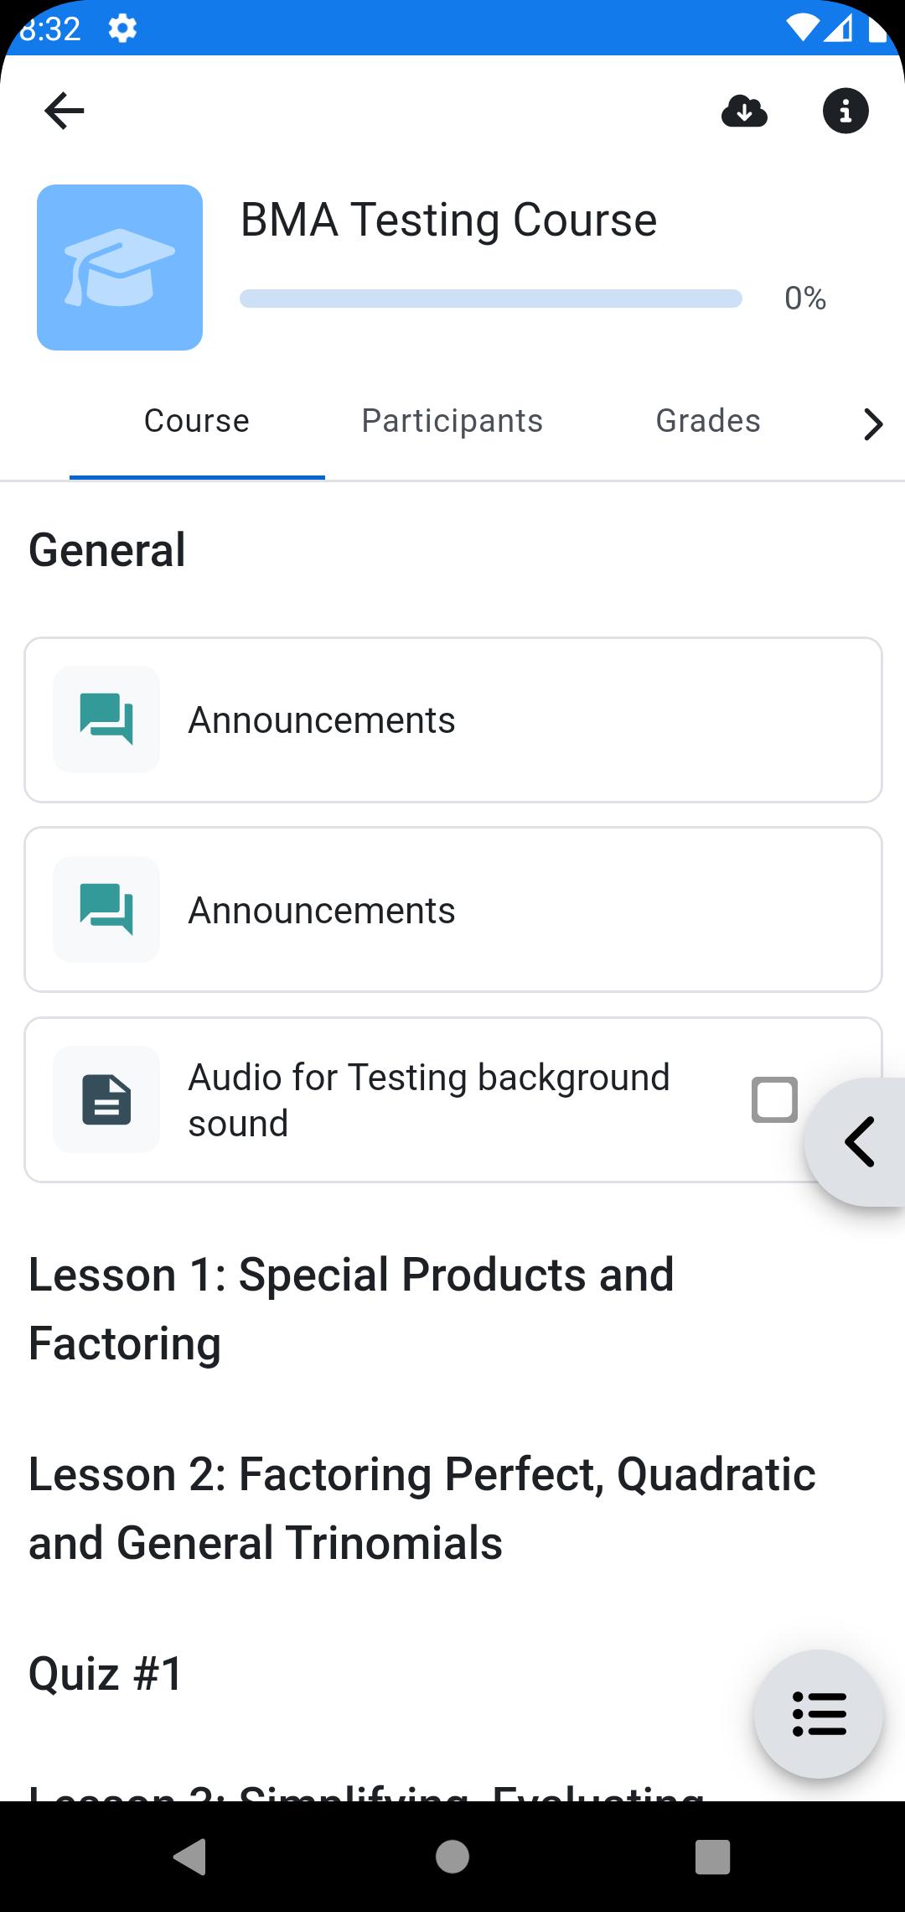Open the cloud download course icon
The image size is (905, 1912).
click(x=744, y=111)
